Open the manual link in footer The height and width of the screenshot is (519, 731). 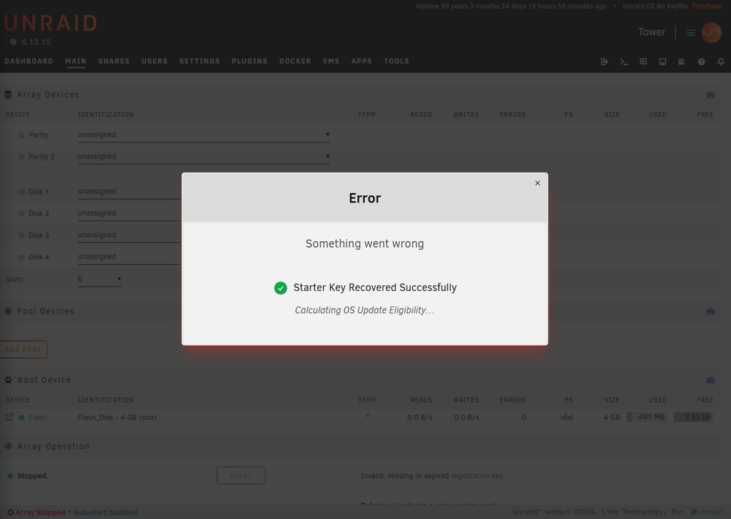click(712, 512)
